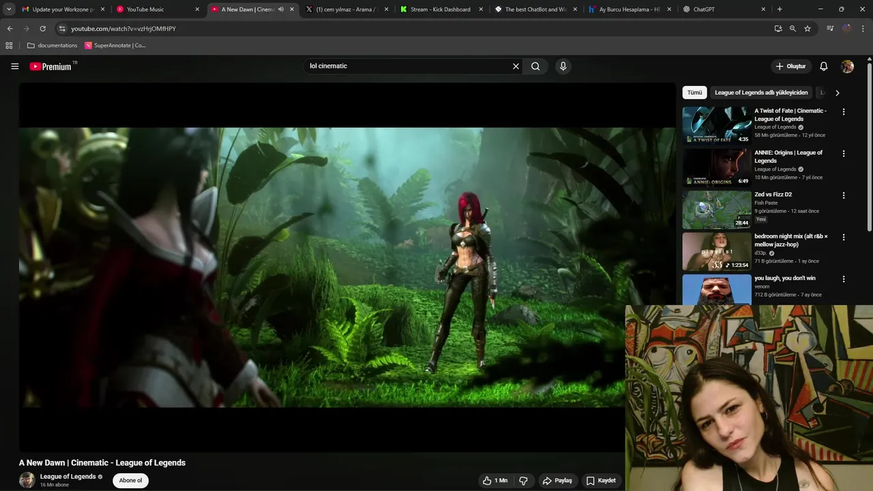The width and height of the screenshot is (873, 491).
Task: Click the address bar URL field
Action: (416, 29)
